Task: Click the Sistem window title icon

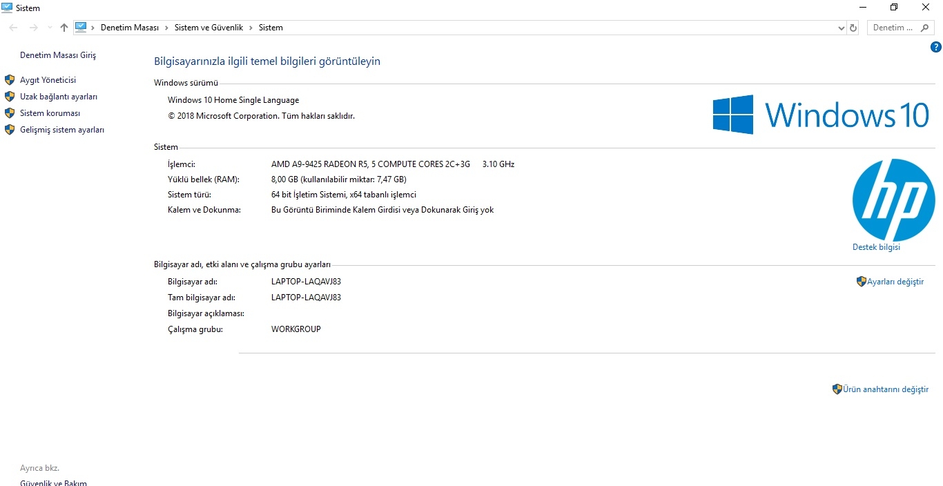Action: click(7, 8)
